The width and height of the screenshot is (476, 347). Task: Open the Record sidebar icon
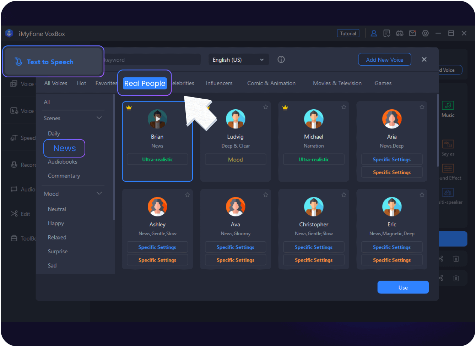[x=14, y=165]
